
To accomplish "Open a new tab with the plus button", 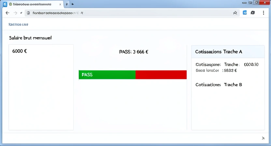I will click(67, 4).
